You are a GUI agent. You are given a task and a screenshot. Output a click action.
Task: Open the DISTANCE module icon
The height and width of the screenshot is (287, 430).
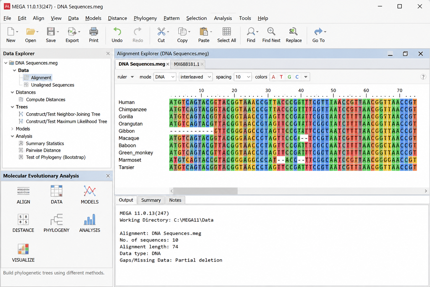23,219
